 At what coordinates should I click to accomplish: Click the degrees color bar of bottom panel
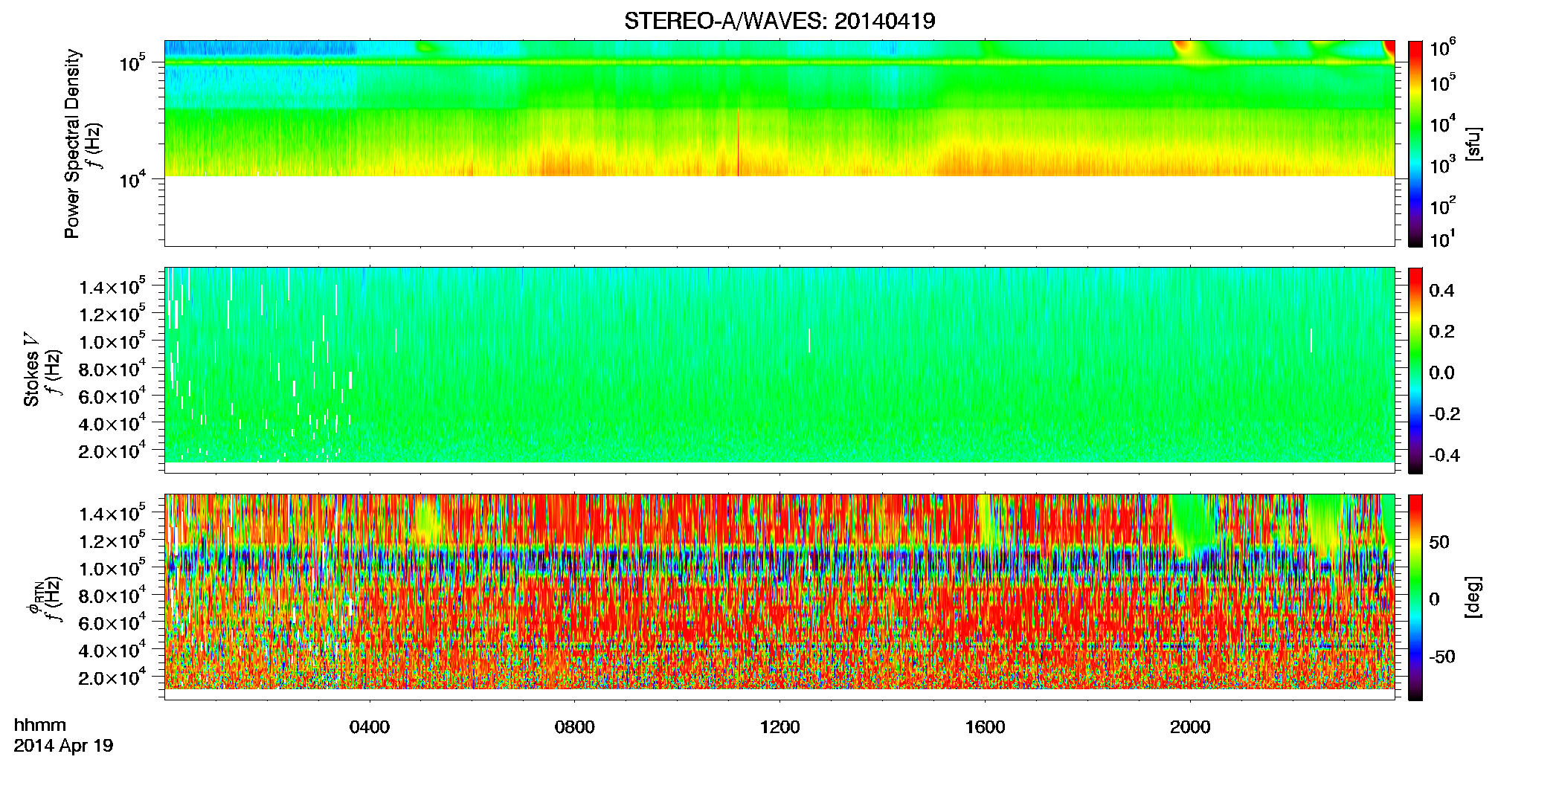point(1415,597)
